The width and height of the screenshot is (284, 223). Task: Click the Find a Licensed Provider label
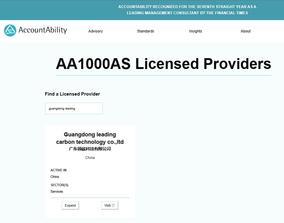pyautogui.click(x=72, y=94)
